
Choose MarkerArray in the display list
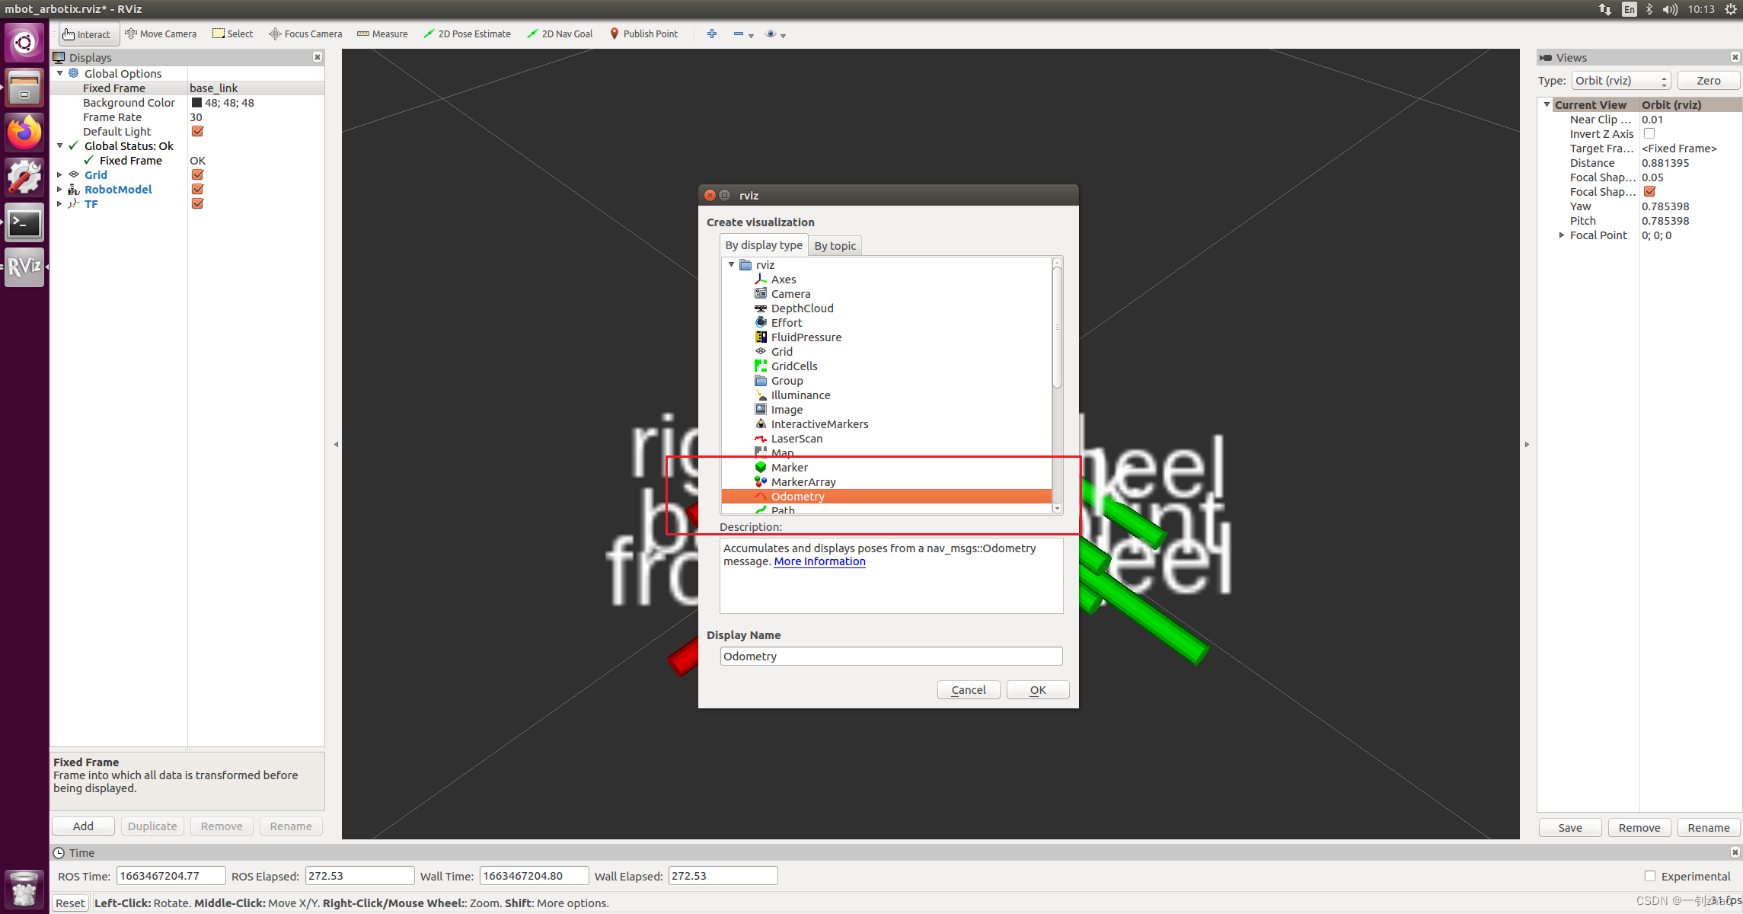(x=803, y=482)
